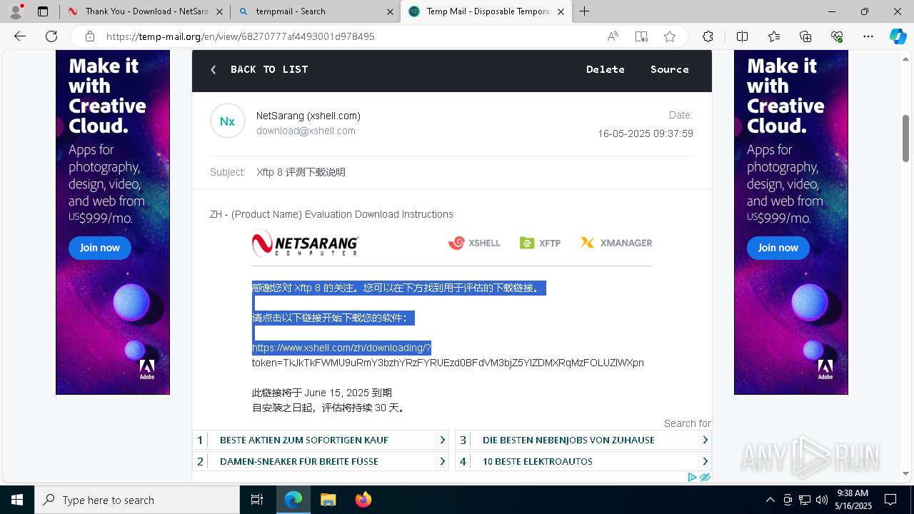Image resolution: width=914 pixels, height=514 pixels.
Task: Select sender name NetSarang (xshell.com)
Action: (x=308, y=116)
